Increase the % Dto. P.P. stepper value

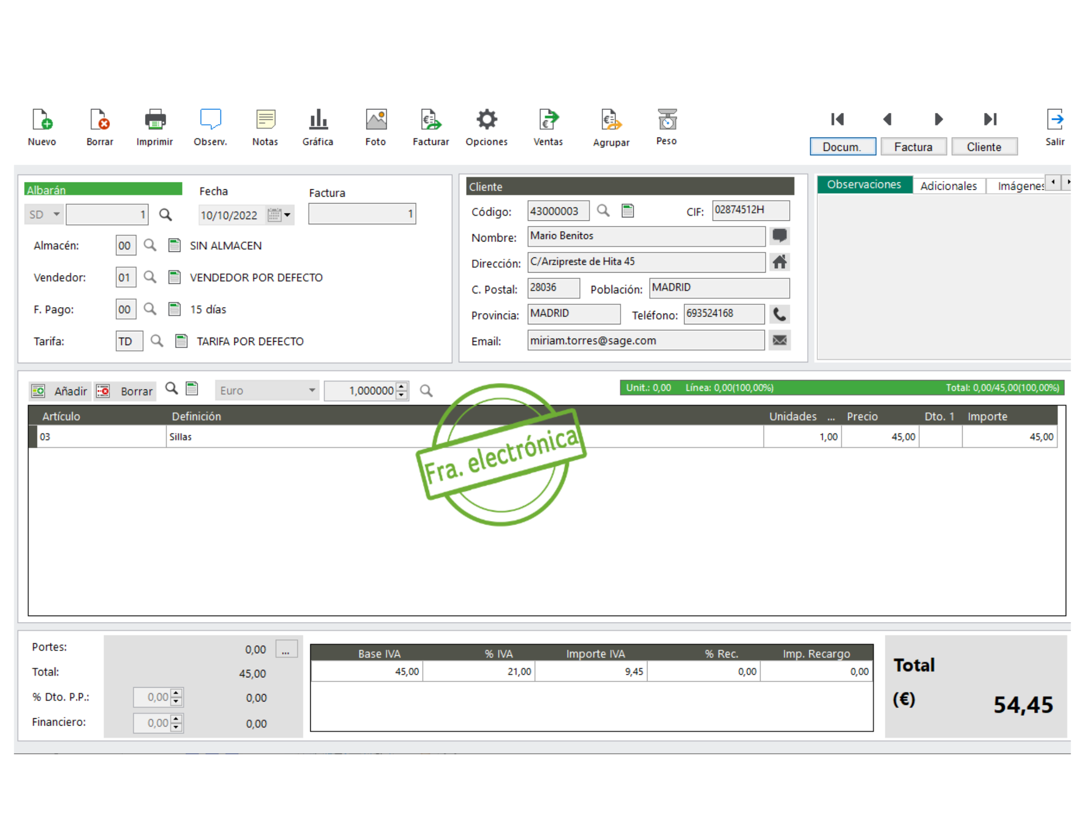[177, 693]
